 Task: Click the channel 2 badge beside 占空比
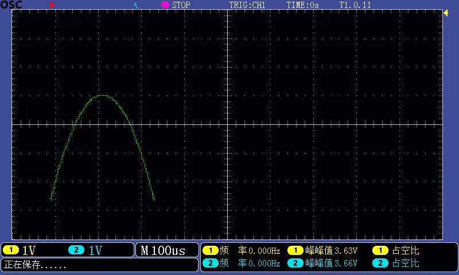[x=380, y=263]
